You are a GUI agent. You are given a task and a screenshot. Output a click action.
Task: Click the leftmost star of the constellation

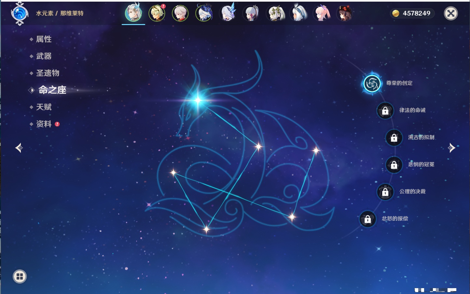[x=173, y=173]
